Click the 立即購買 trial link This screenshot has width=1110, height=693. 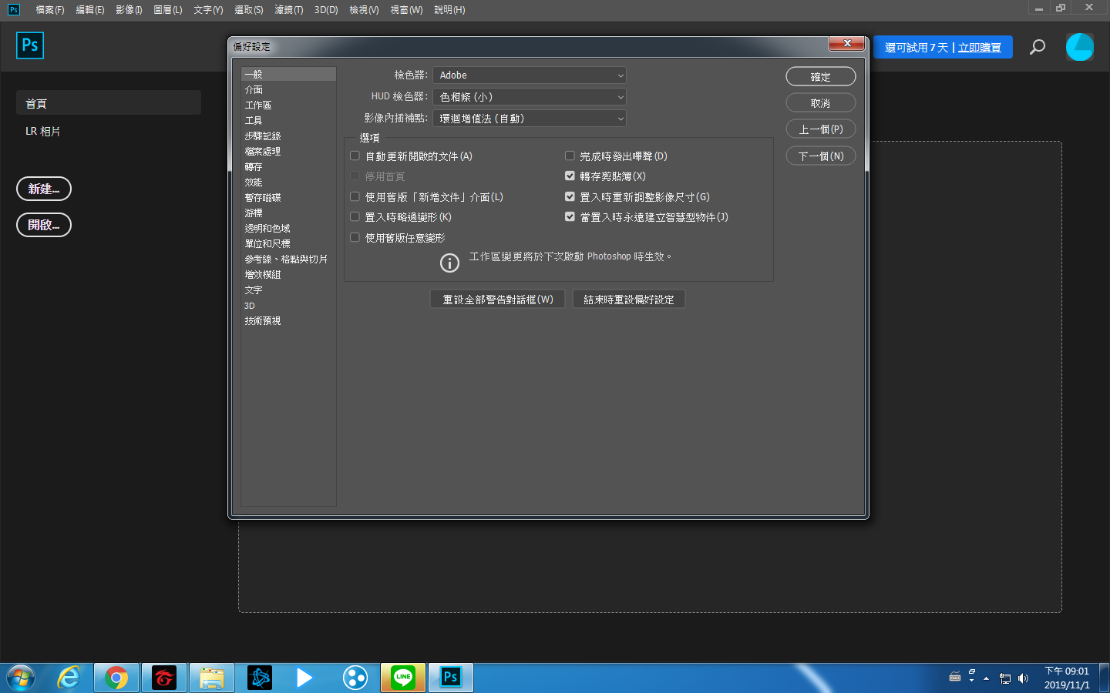(x=980, y=48)
